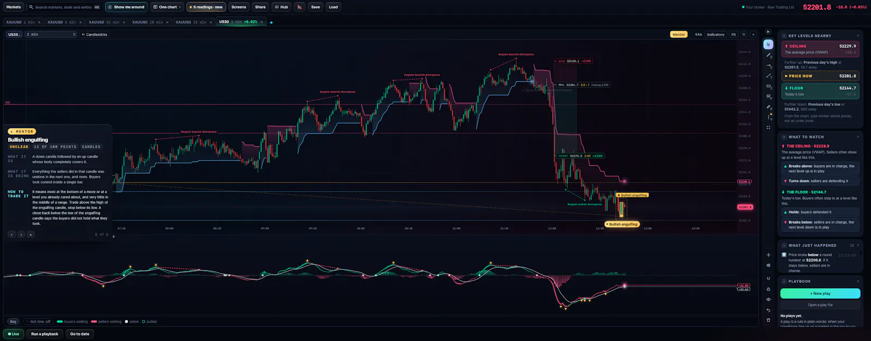Open the One chart layout dropdown
This screenshot has height=341, width=871.
(167, 7)
